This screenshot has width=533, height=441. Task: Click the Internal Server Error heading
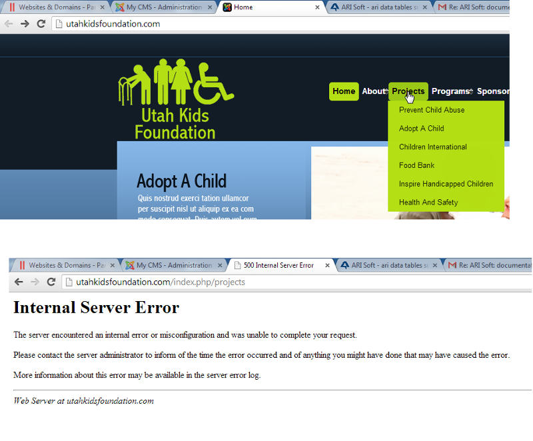(96, 308)
